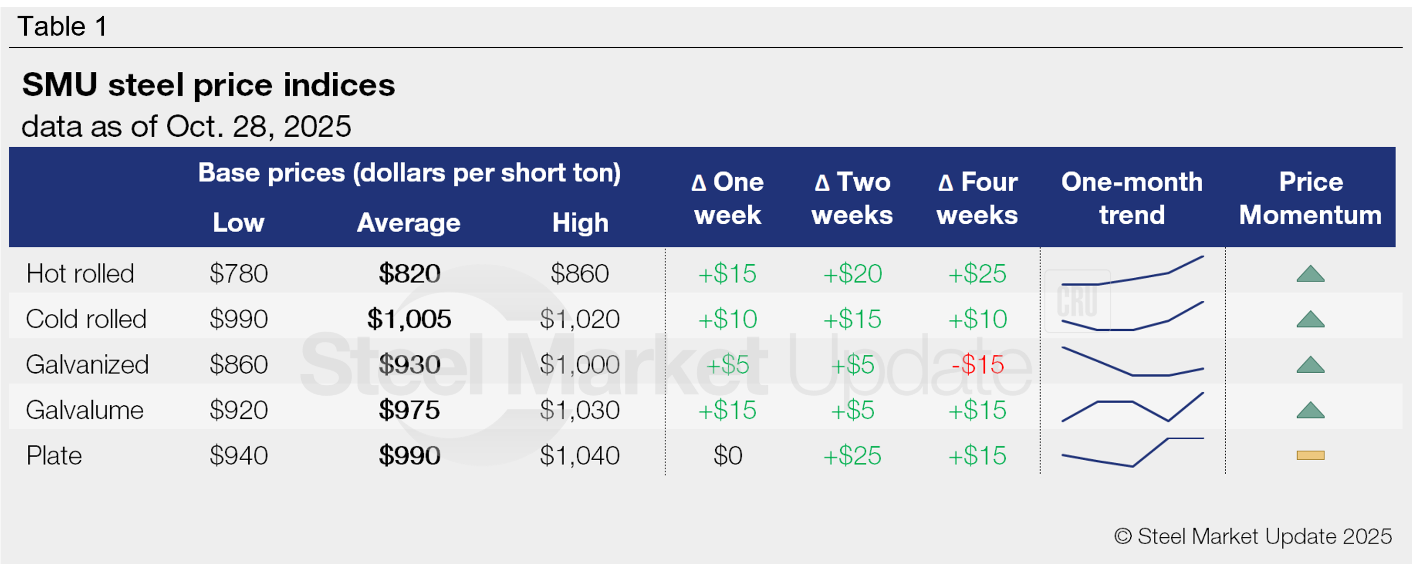Click the Δ Four weeks header
1412x564 pixels.
[x=978, y=198]
